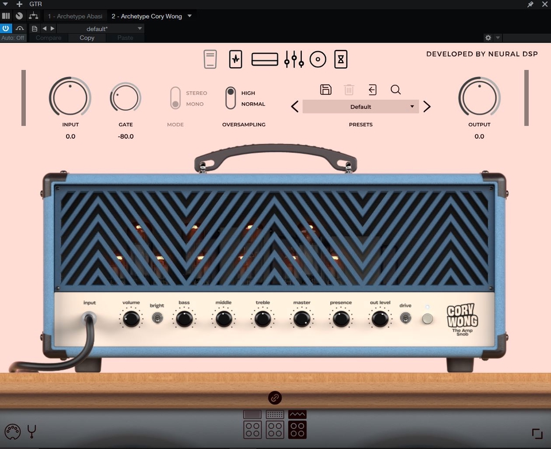Select the Archetype Cory Wong tab
Screen dimensions: 551x449
pyautogui.click(x=147, y=16)
